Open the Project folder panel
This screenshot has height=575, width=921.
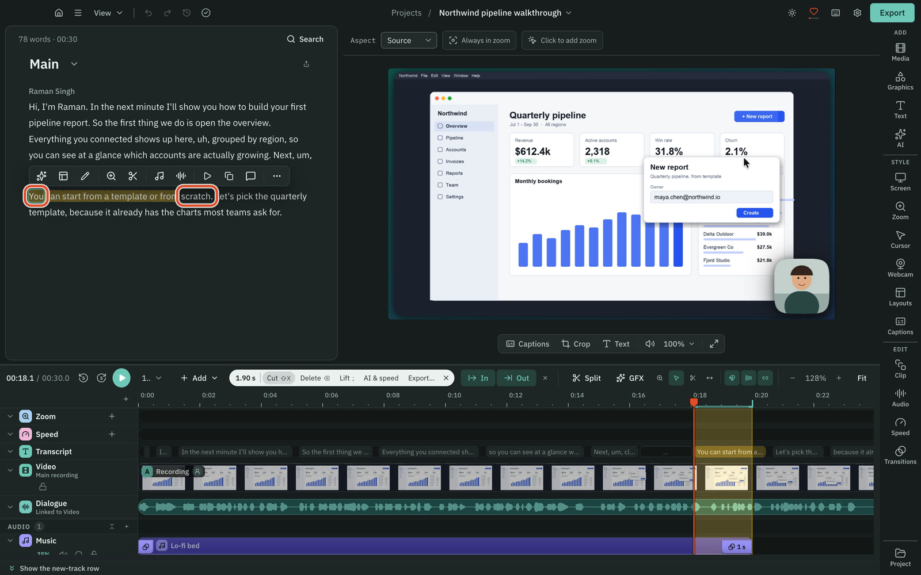[x=900, y=557]
